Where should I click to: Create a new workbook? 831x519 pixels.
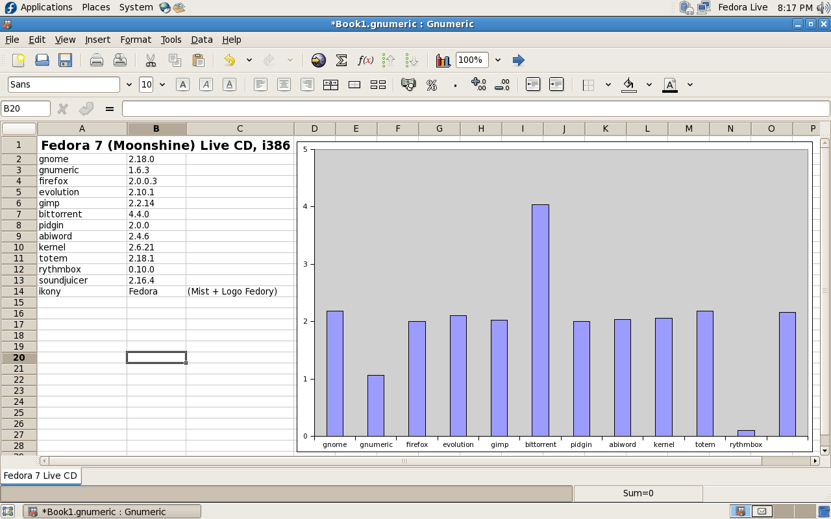(x=19, y=60)
